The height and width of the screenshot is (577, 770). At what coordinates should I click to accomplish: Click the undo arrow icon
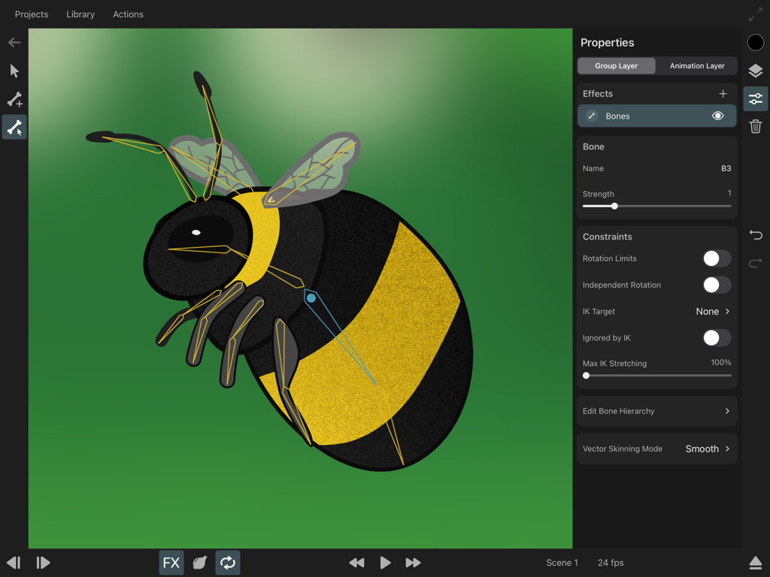[x=756, y=235]
